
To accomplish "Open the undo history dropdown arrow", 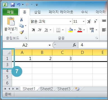I will (x=23, y=4).
